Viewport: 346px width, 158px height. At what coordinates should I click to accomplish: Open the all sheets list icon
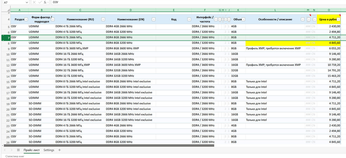coord(18,150)
